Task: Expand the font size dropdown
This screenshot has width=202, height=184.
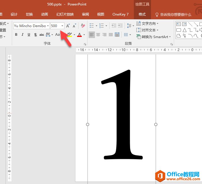Action: click(62, 26)
